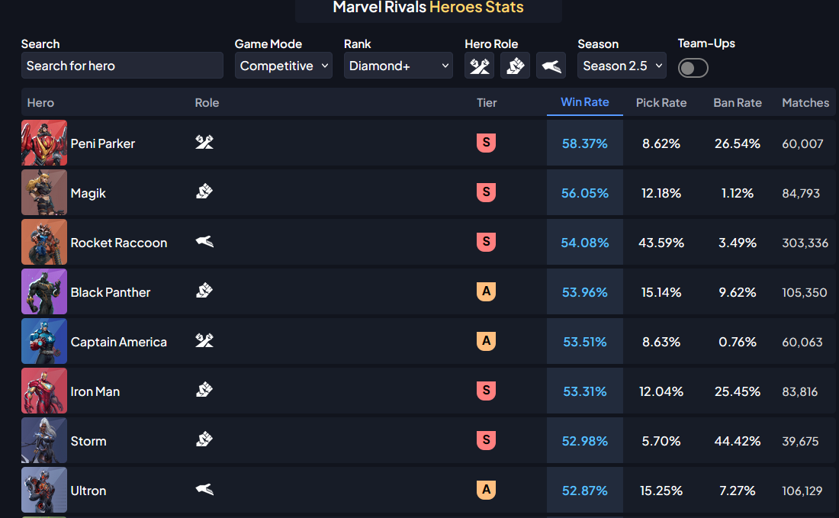
Task: Toggle the Team-Ups switch
Action: point(693,68)
